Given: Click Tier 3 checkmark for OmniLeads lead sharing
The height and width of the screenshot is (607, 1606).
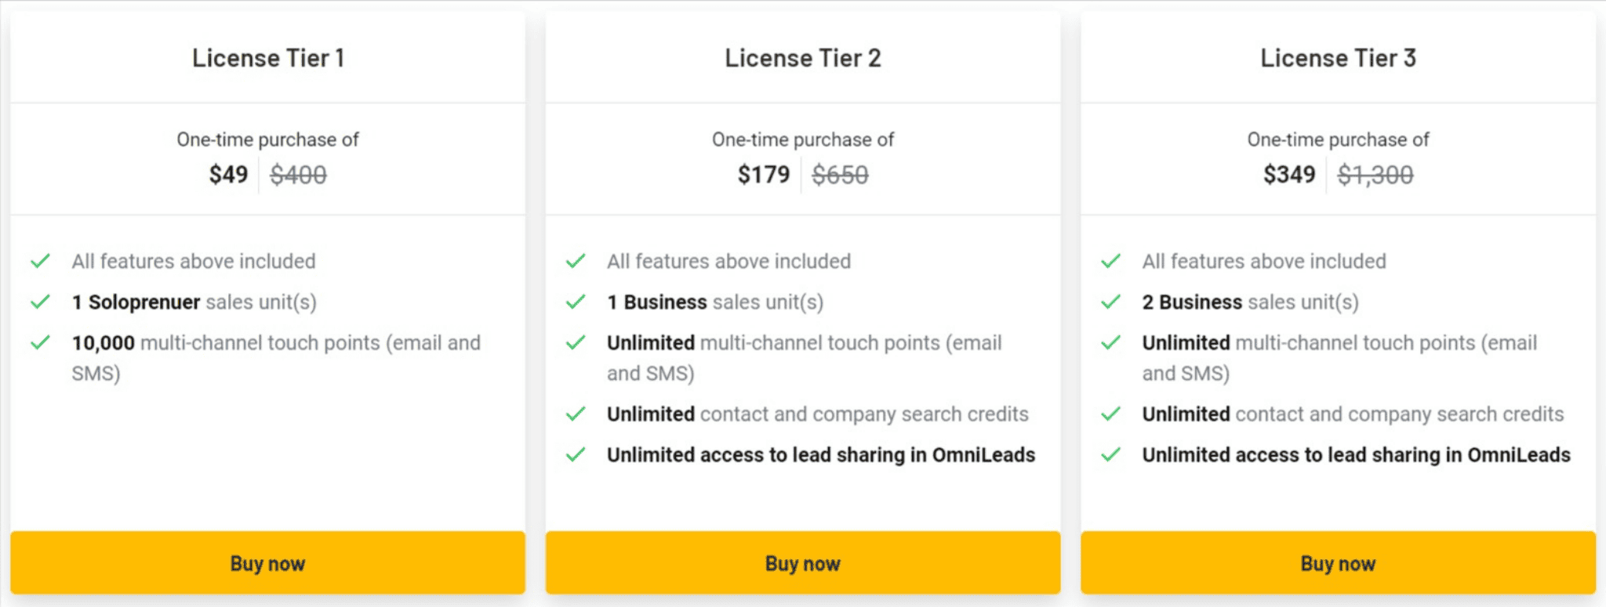Looking at the screenshot, I should click(1110, 454).
